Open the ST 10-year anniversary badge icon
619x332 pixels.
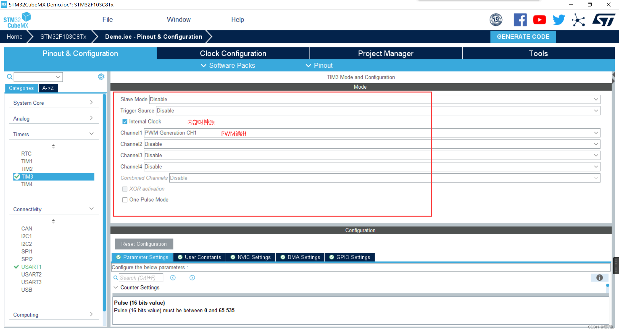(x=496, y=20)
